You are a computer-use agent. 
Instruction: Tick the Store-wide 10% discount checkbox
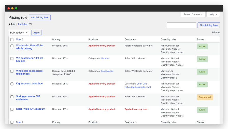[x=12, y=109]
